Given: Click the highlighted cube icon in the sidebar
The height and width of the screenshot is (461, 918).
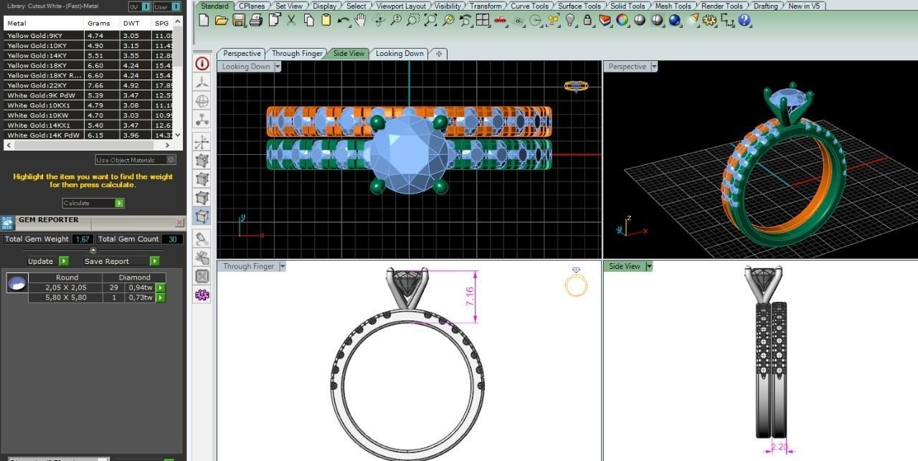Looking at the screenshot, I should click(x=202, y=216).
